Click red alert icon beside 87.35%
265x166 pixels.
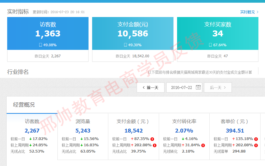click(x=152, y=139)
